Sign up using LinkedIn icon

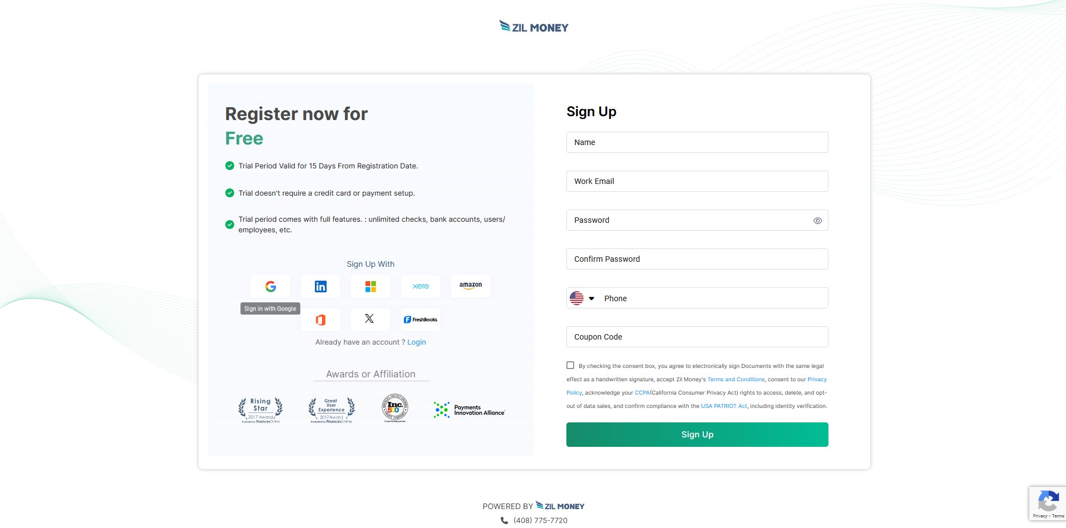click(x=320, y=286)
